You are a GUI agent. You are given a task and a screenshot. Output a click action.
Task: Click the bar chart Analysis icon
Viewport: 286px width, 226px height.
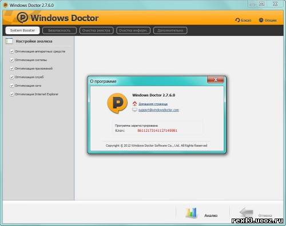tap(191, 213)
